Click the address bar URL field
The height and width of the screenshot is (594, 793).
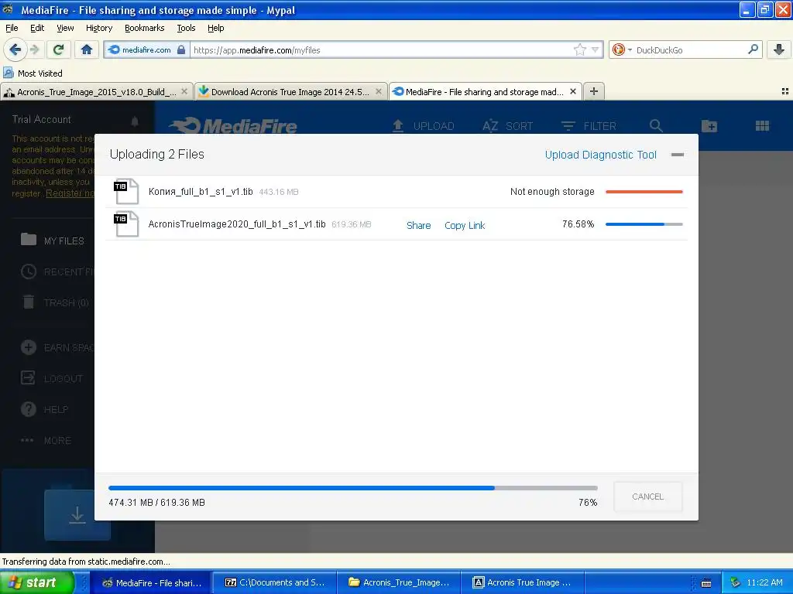point(382,49)
